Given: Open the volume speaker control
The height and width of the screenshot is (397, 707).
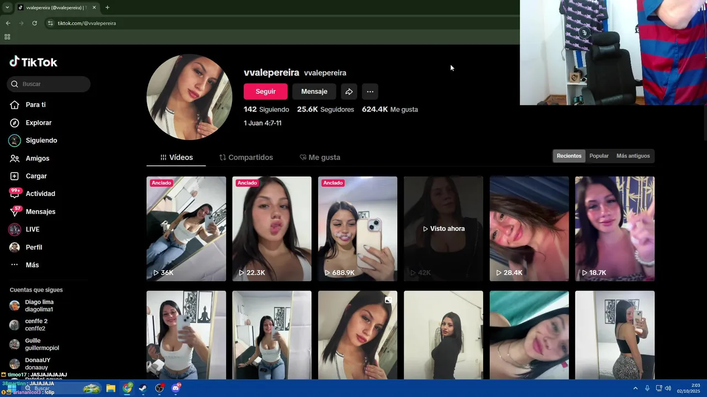Looking at the screenshot, I should pos(668,388).
